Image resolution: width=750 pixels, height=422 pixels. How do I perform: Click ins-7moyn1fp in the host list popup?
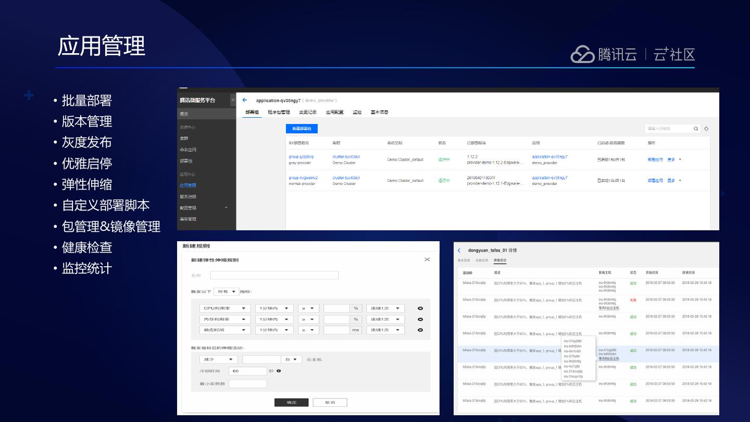(x=573, y=376)
